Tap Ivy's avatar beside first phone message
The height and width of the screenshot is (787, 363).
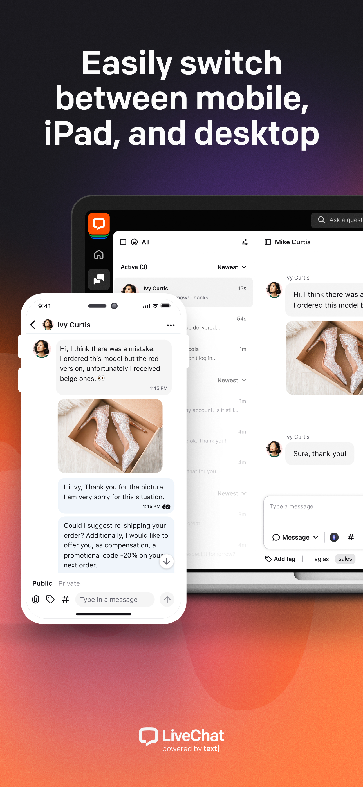[42, 348]
